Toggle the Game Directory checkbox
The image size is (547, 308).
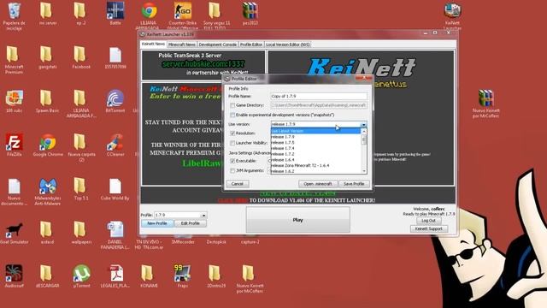pos(232,105)
